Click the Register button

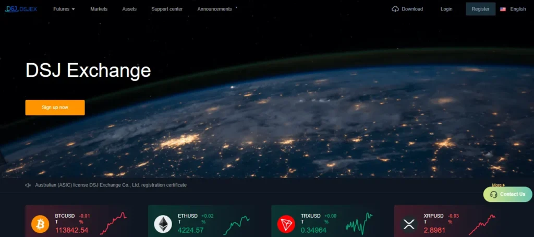[480, 9]
